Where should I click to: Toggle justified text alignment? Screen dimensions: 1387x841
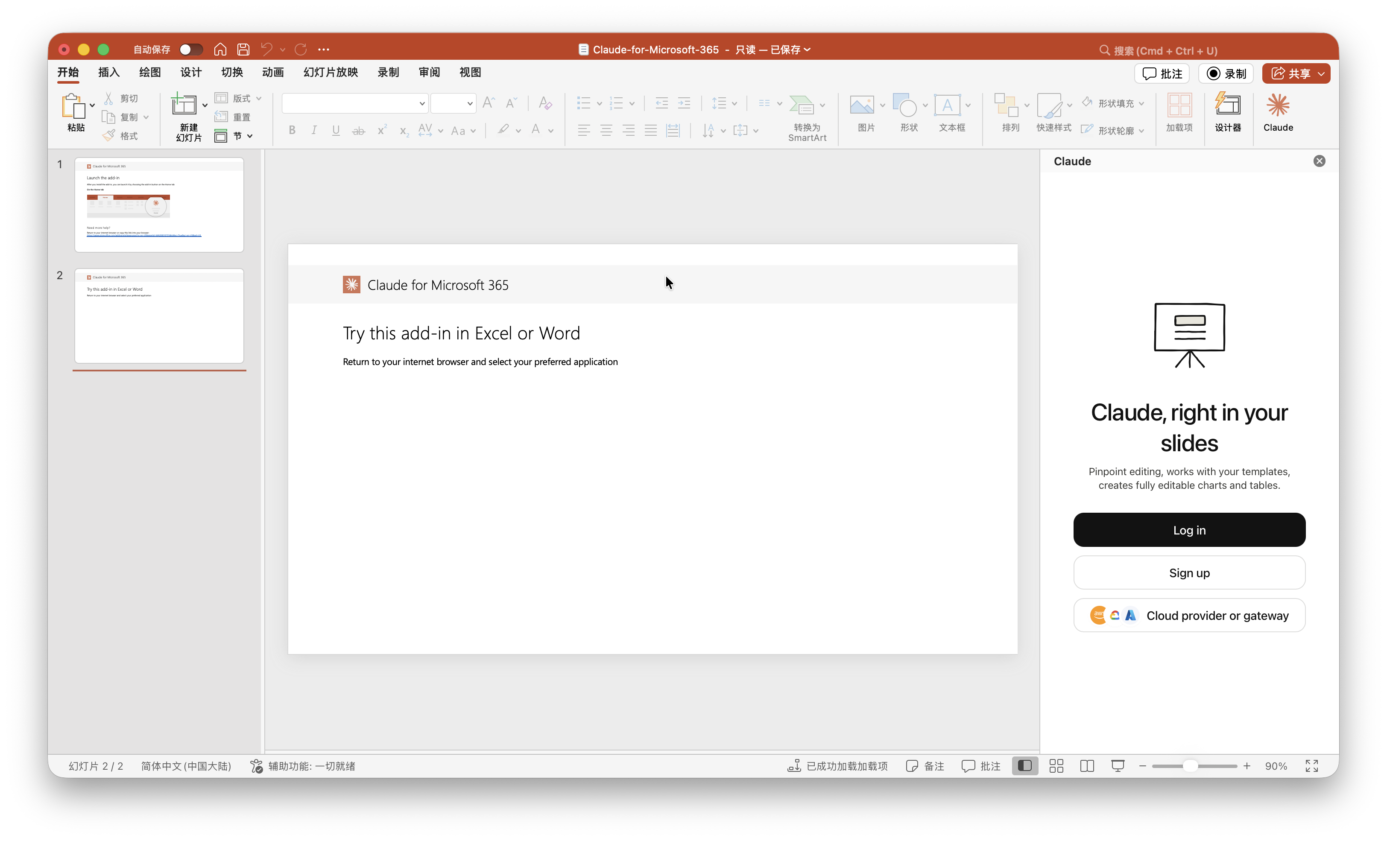650,131
